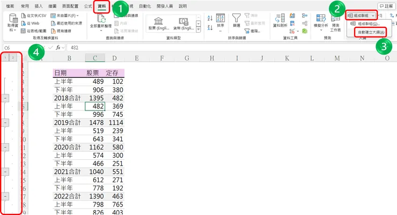397x215 pixels.
Task: Click the 股票 header cell
Action: [x=95, y=73]
